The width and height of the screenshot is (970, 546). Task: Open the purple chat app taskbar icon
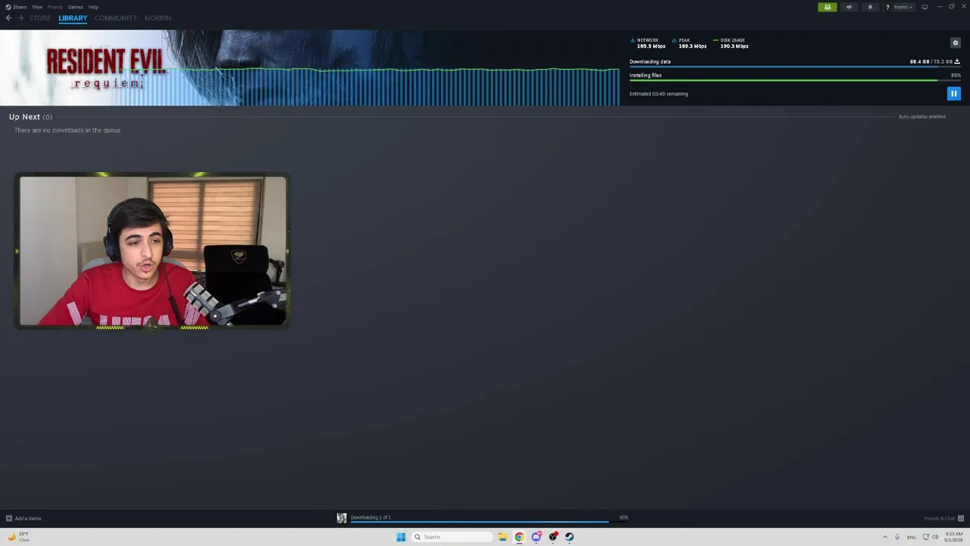click(537, 537)
